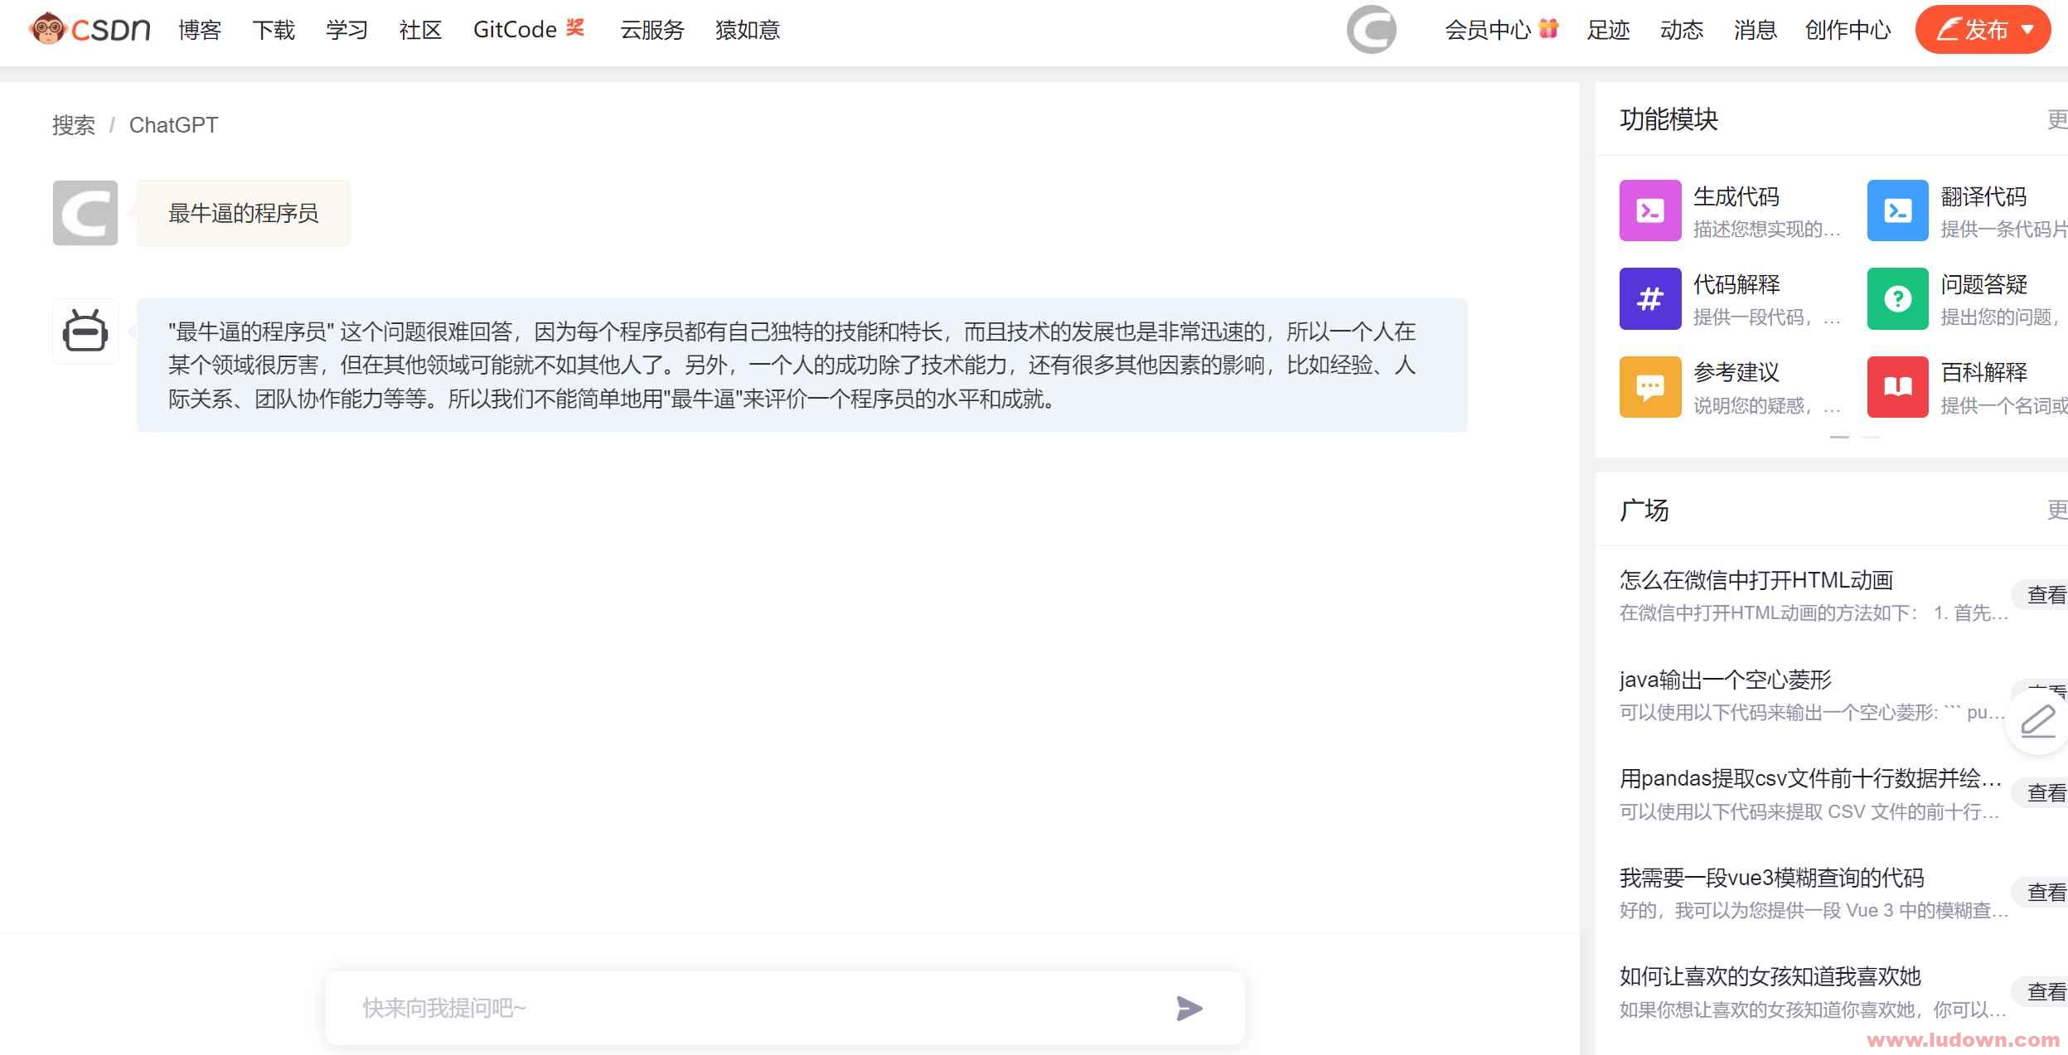The width and height of the screenshot is (2068, 1055).
Task: Open the 猿如意 menu item
Action: [x=748, y=30]
